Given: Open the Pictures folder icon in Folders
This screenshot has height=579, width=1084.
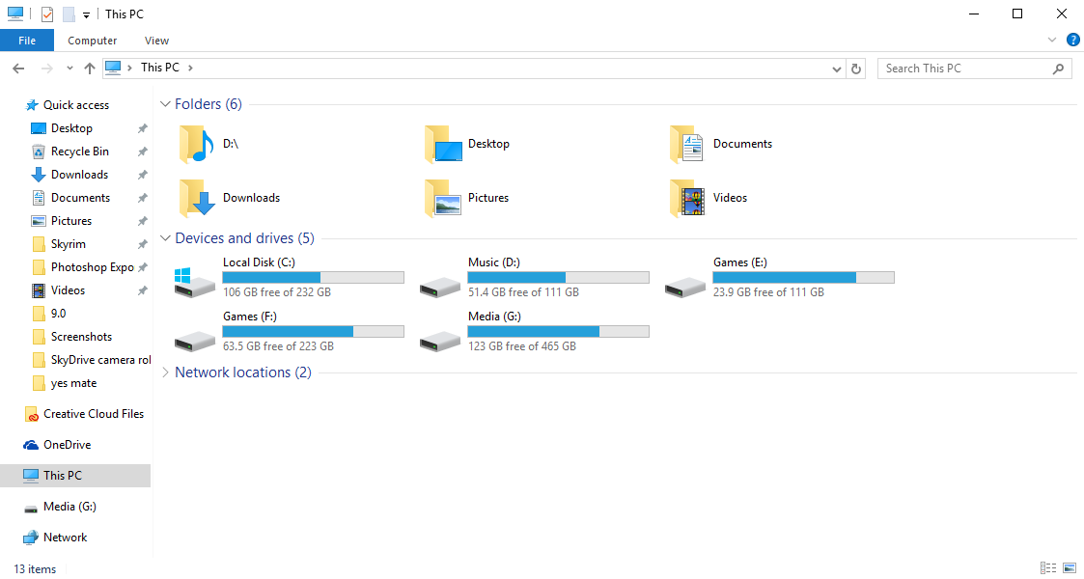Looking at the screenshot, I should [443, 198].
